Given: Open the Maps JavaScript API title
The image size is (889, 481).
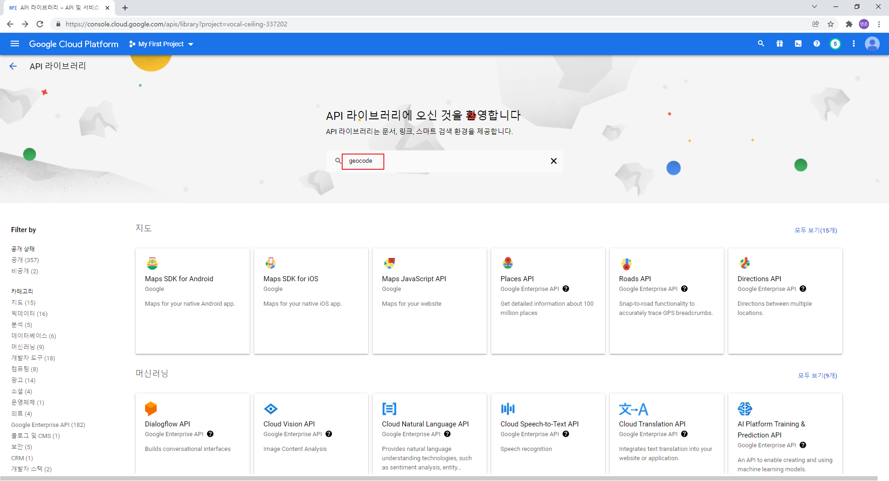Looking at the screenshot, I should [414, 279].
